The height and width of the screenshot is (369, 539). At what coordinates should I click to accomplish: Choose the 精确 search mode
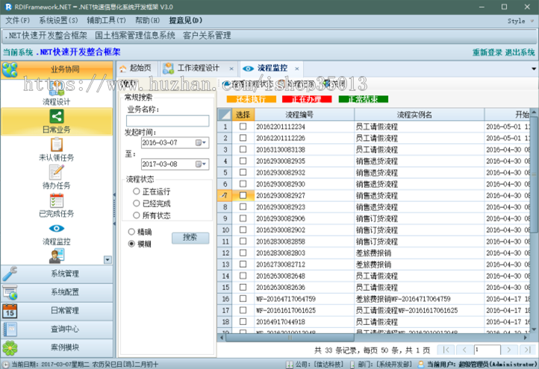[x=131, y=232]
